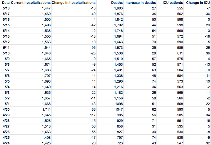The height and width of the screenshot is (145, 211).
Task: Select the 5/18 date cell
Action: click(6, 8)
